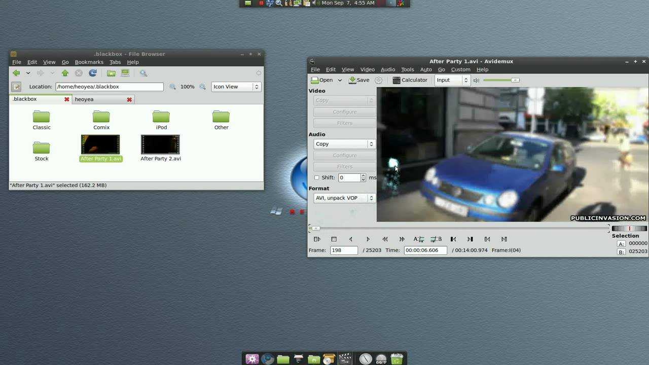The image size is (649, 365).
Task: Open Avidemux File menu
Action: [x=315, y=69]
